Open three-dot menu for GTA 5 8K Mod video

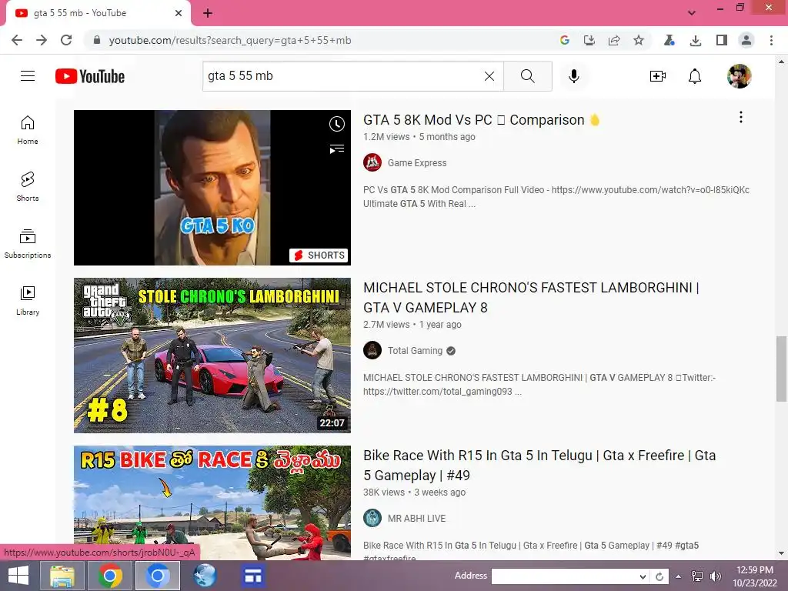[741, 117]
